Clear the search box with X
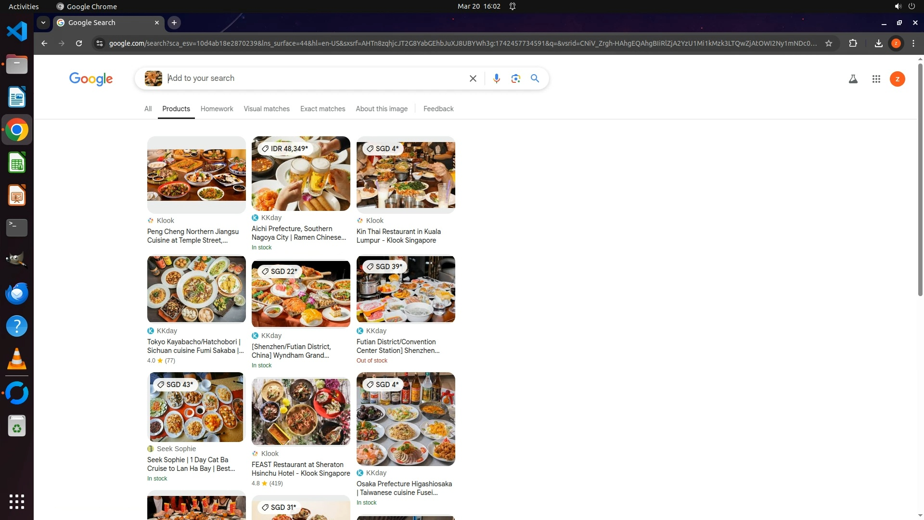Screen dimensions: 924x520 point(473,78)
